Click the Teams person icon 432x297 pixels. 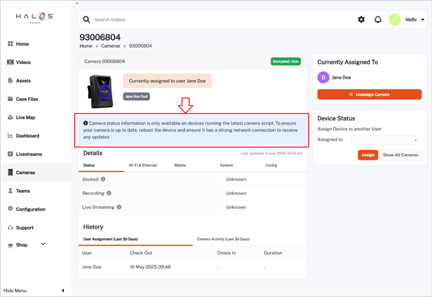pos(10,190)
